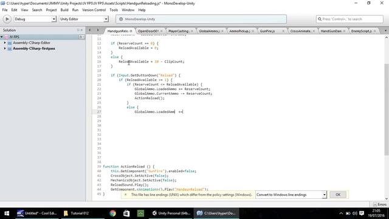Click the next tab navigation arrow
The height and width of the screenshot is (219, 389).
pyautogui.click(x=98, y=30)
